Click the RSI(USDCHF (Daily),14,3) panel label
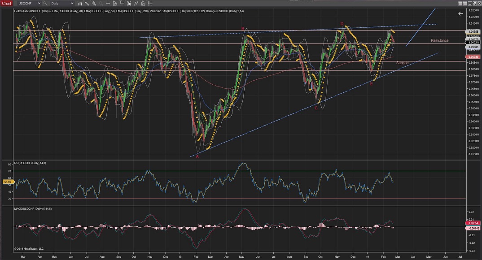482x260 pixels. point(30,163)
